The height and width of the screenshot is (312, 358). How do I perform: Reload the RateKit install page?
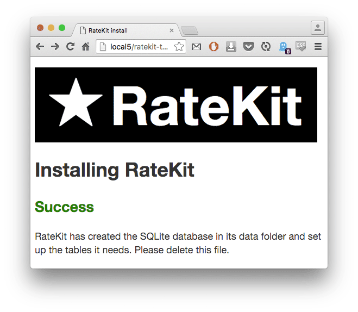pos(70,47)
